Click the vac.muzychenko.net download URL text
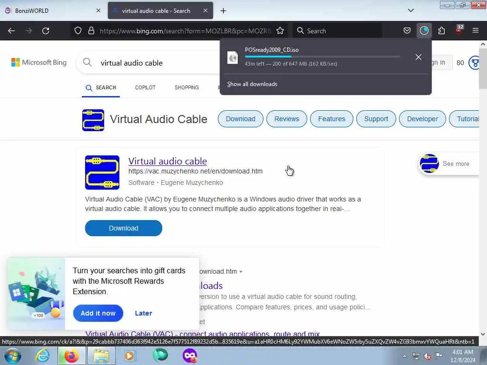The width and height of the screenshot is (487, 365). pos(195,171)
